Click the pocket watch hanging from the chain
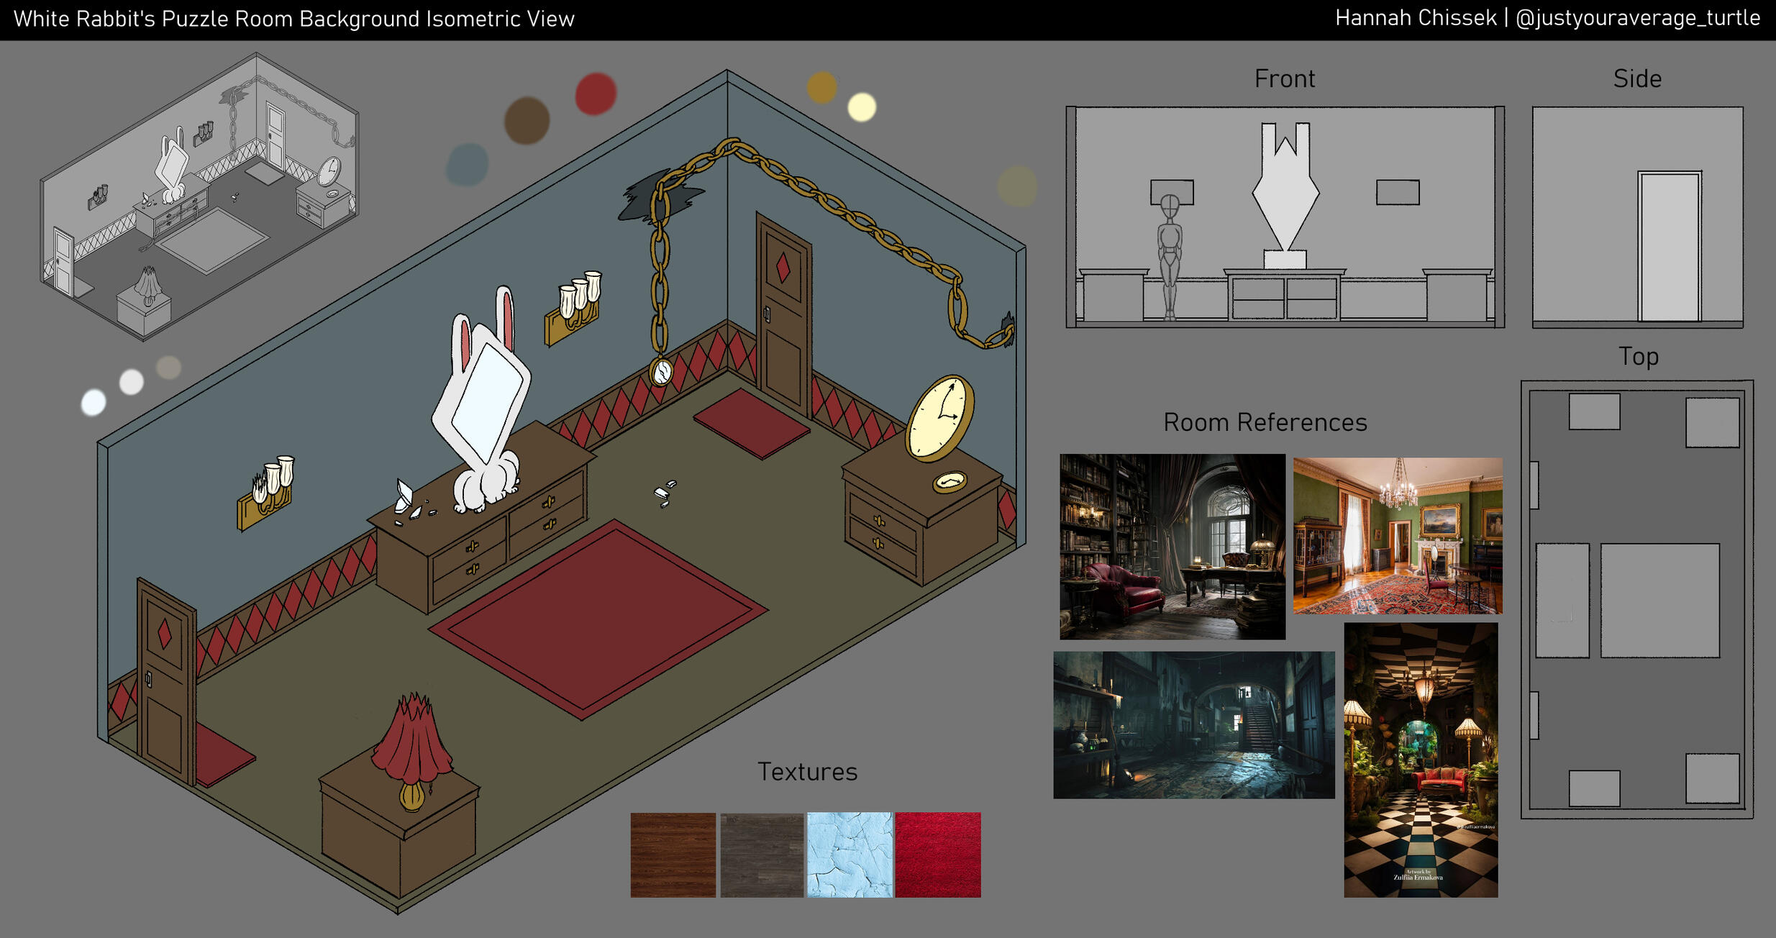The width and height of the screenshot is (1776, 938). point(661,372)
